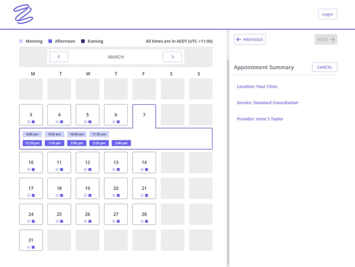This screenshot has height=267, width=355.
Task: Pick the 3:40 pm afternoon slot
Action: click(x=121, y=143)
